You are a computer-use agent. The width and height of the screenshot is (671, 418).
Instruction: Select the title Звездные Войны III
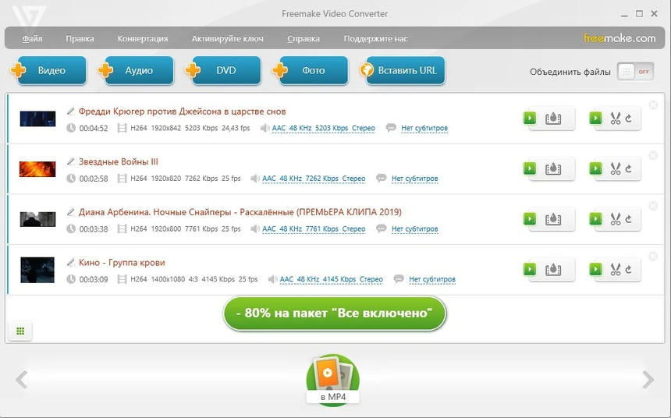point(119,161)
